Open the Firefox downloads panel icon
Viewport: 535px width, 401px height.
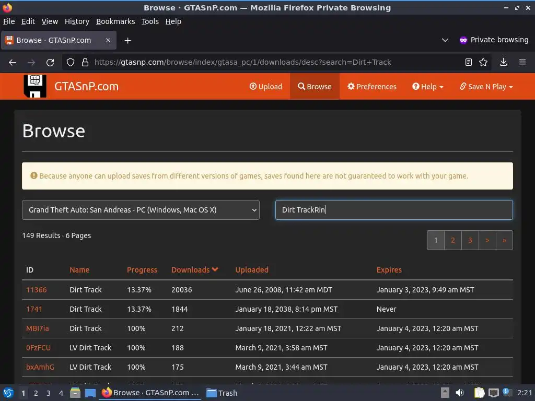tap(503, 62)
